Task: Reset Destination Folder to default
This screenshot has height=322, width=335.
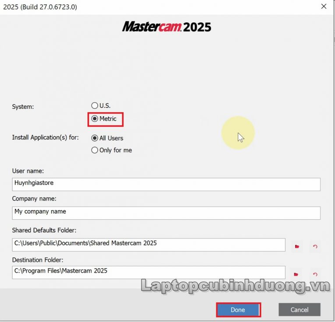Action: (x=315, y=274)
